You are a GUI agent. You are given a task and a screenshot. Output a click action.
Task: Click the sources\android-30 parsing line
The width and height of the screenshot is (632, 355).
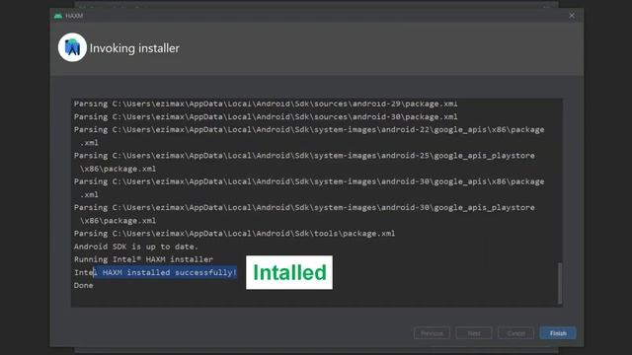(266, 116)
